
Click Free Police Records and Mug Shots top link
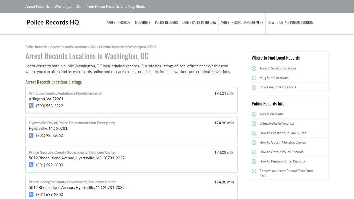(x=116, y=6)
